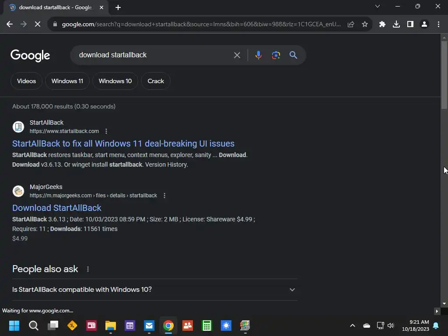Select the Crack filter chip
The width and height of the screenshot is (448, 336).
coord(156,81)
